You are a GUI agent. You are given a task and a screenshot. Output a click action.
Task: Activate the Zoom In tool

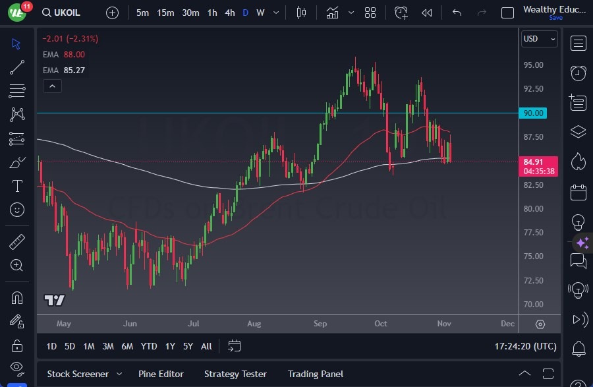pyautogui.click(x=16, y=266)
